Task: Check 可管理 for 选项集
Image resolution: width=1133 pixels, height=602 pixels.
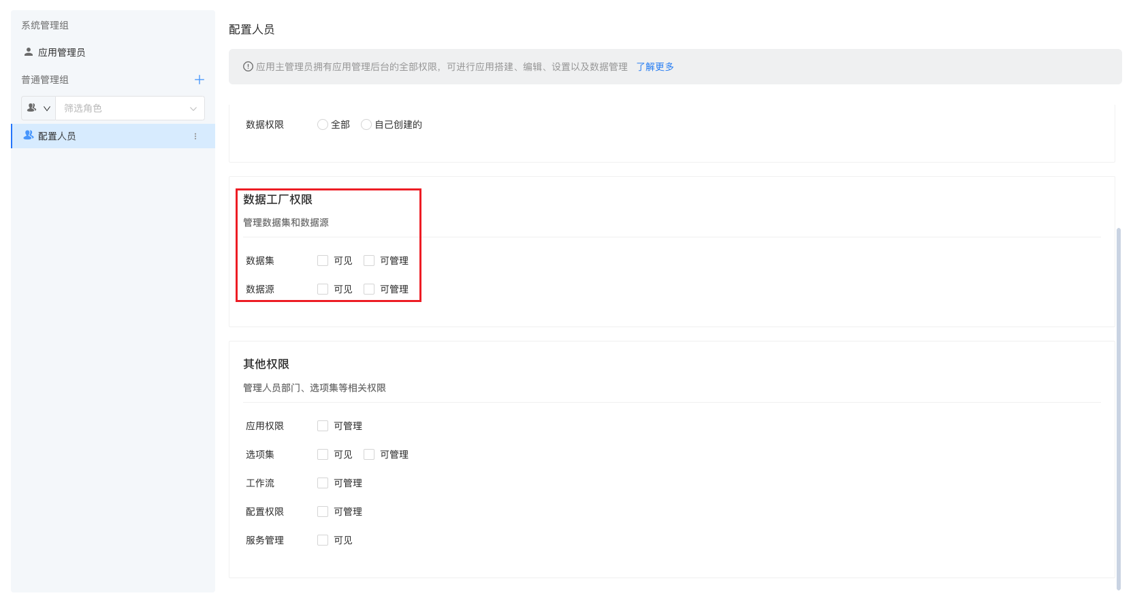Action: pos(369,454)
